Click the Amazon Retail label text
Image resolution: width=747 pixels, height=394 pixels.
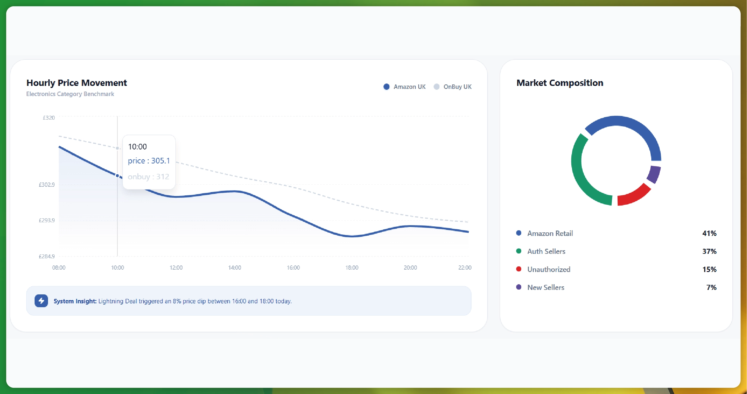tap(550, 233)
